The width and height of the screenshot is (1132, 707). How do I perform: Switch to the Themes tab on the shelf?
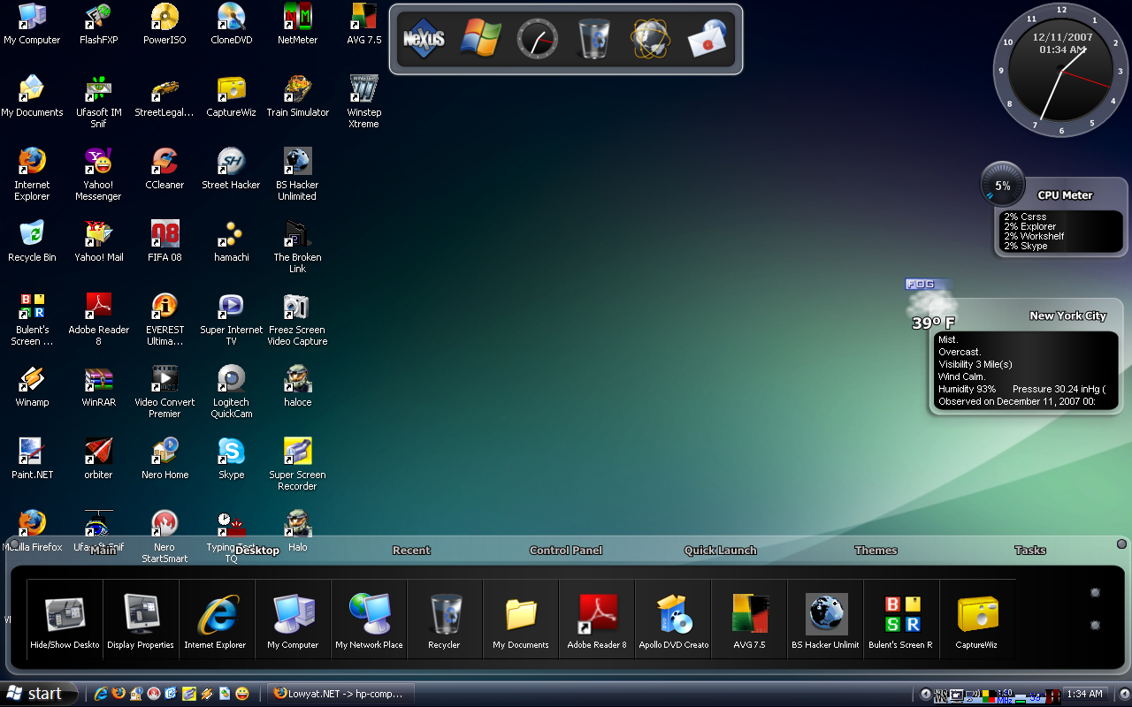[x=876, y=551]
